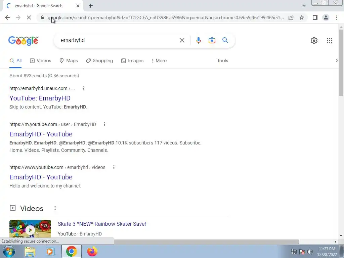Open Videos section options menu
Screen dimensions: 344x258
(x=55, y=208)
